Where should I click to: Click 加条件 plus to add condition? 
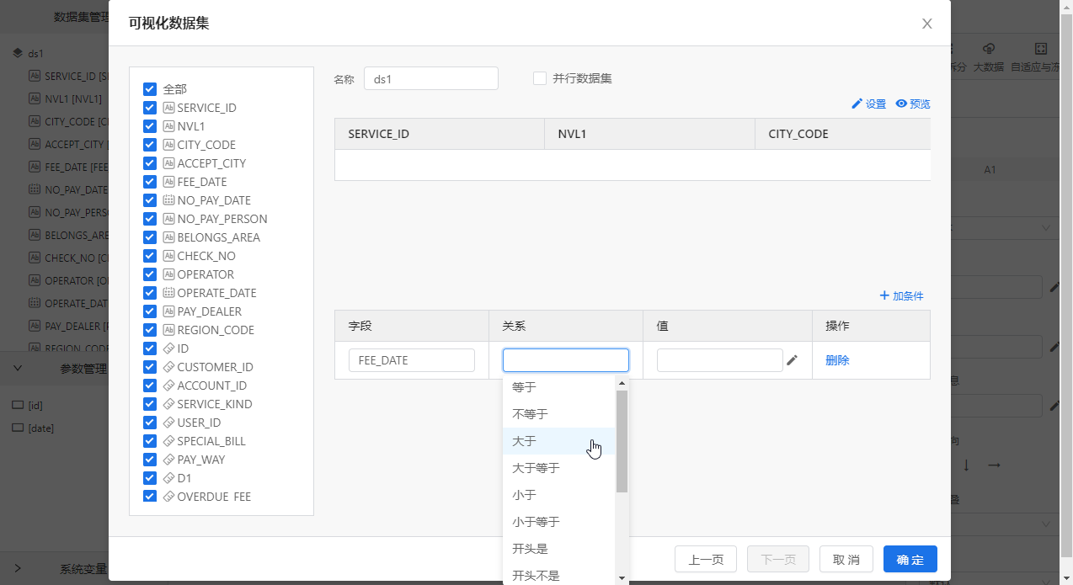click(901, 295)
